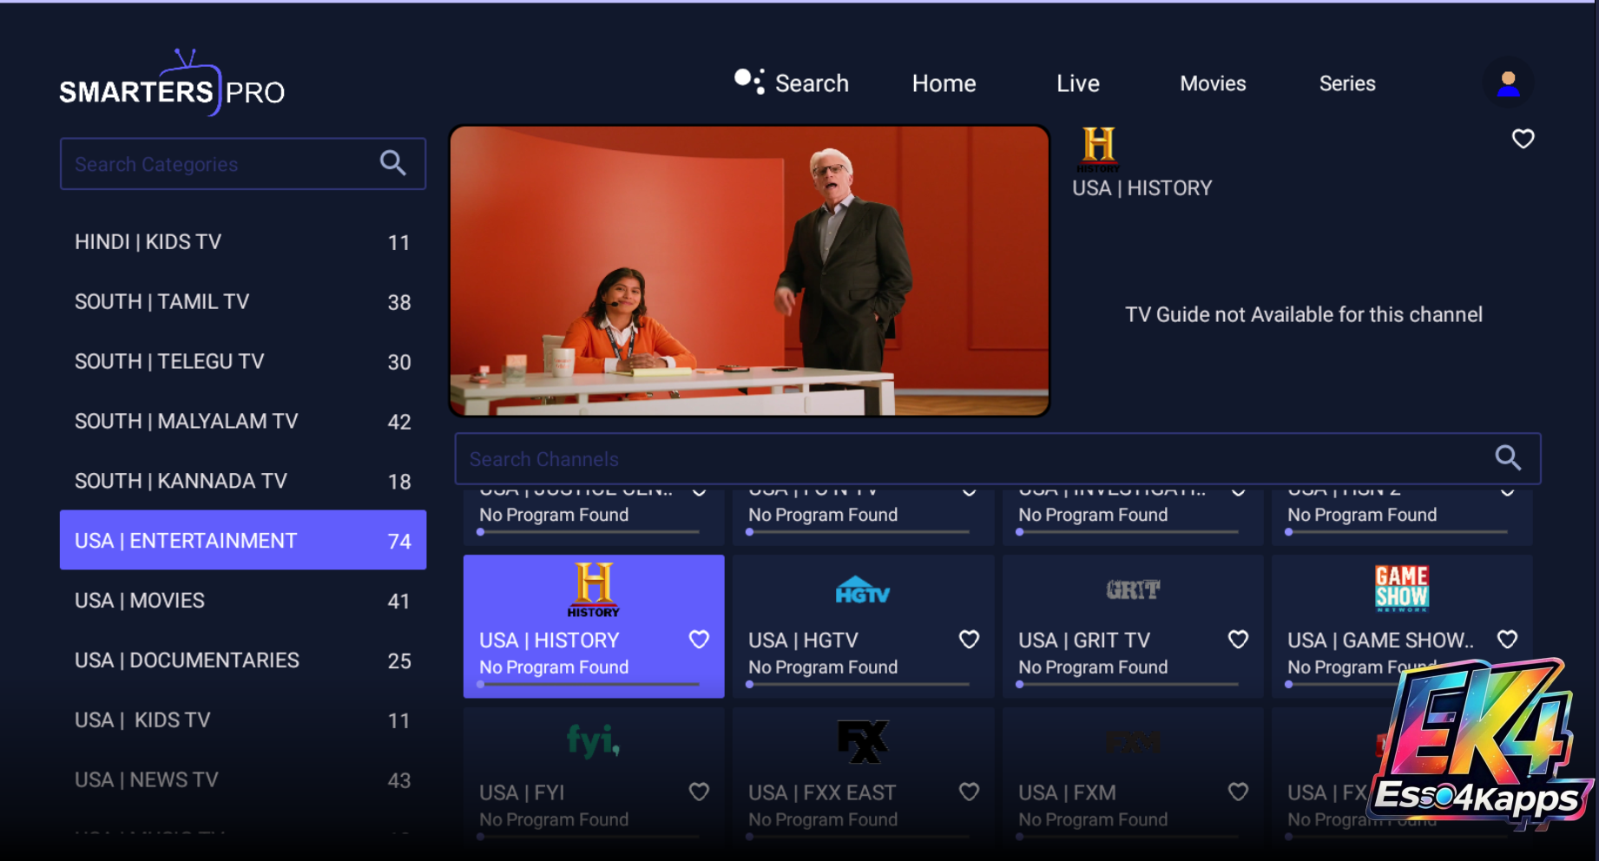Image resolution: width=1599 pixels, height=861 pixels.
Task: Select the Game Show Network logo
Action: [1401, 588]
